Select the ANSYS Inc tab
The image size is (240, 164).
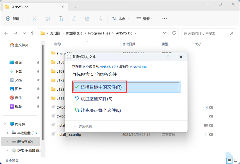[35, 7]
